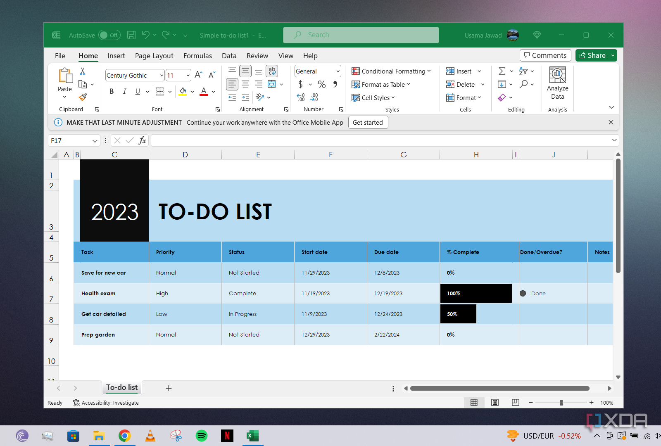The width and height of the screenshot is (661, 446).
Task: Click the Comments button
Action: coord(545,55)
